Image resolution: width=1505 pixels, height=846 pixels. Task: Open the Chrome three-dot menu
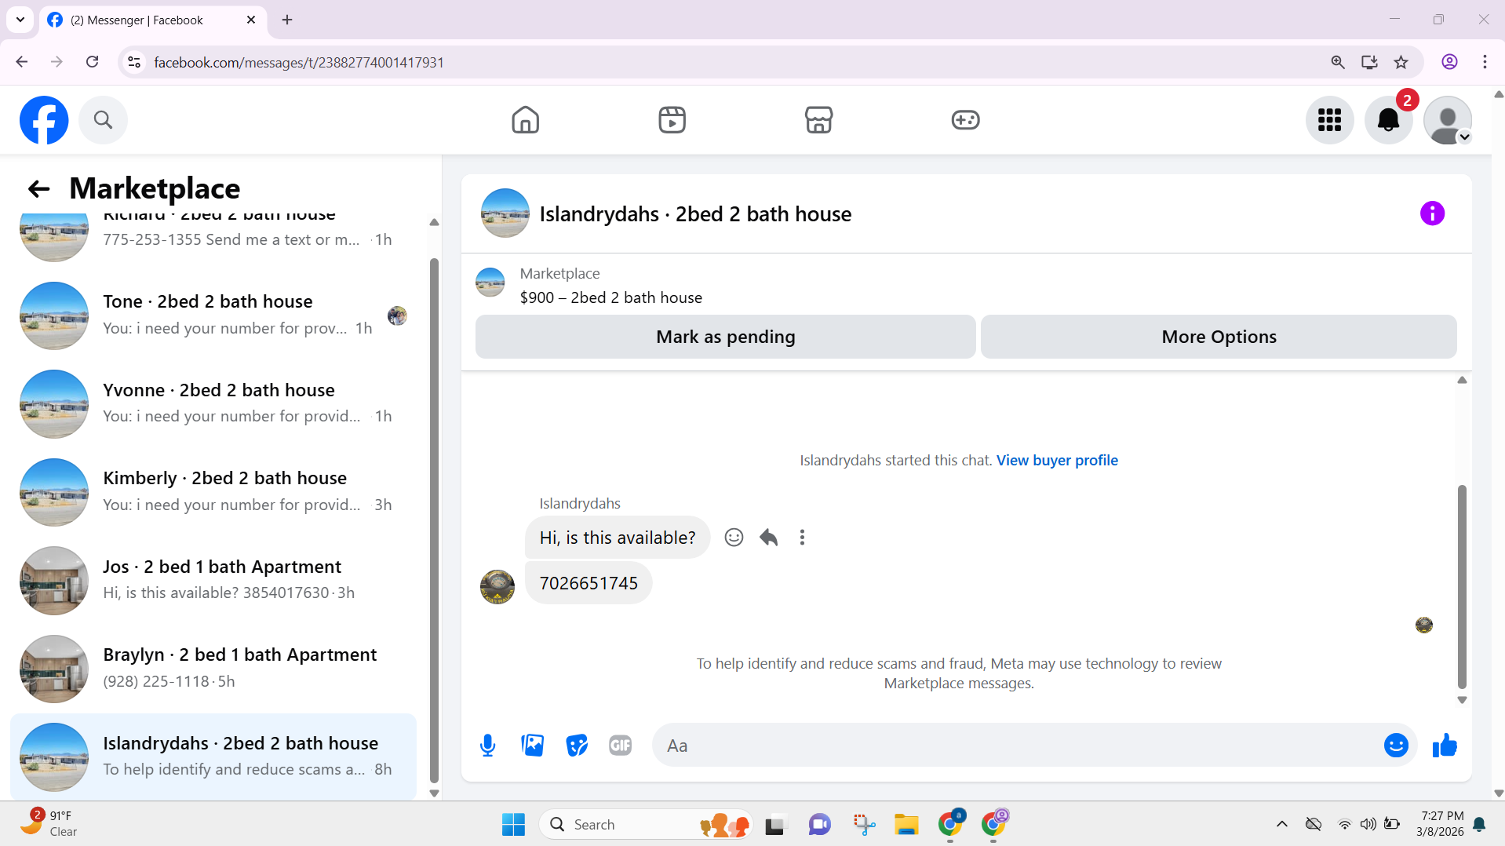1485,62
